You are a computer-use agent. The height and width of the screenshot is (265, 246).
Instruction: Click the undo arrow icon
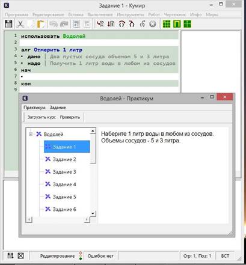pyautogui.click(x=54, y=24)
